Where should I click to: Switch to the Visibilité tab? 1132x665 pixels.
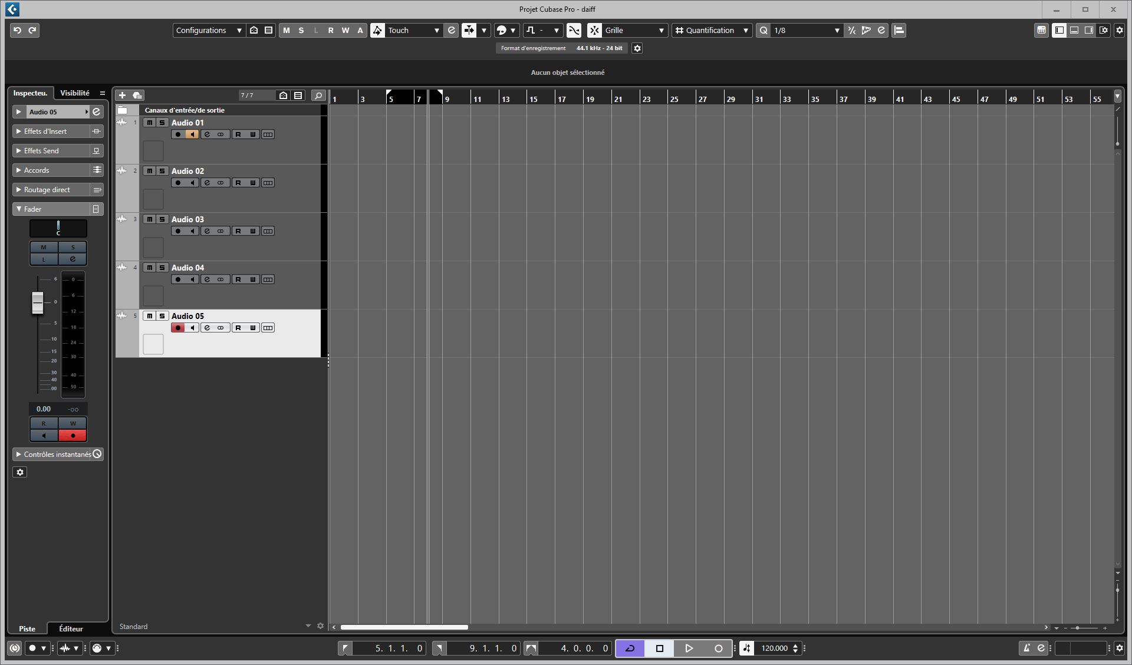point(76,93)
